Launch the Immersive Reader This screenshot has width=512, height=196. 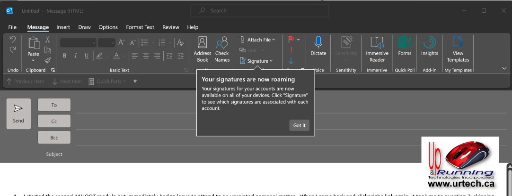coord(377,49)
